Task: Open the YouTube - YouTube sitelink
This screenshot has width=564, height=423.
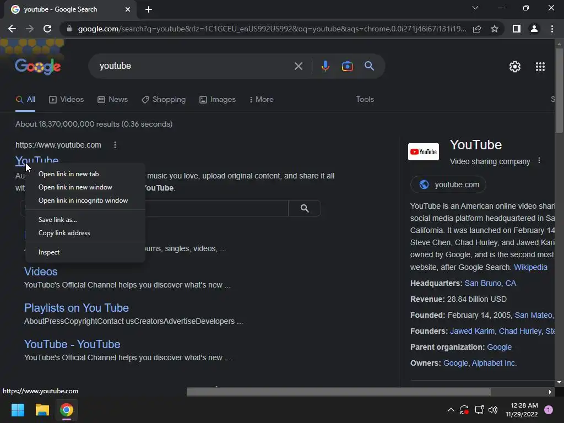Action: point(72,344)
